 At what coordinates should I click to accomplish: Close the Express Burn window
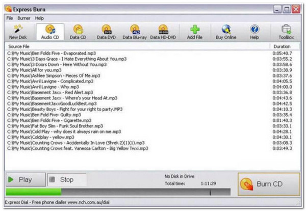(x=296, y=9)
